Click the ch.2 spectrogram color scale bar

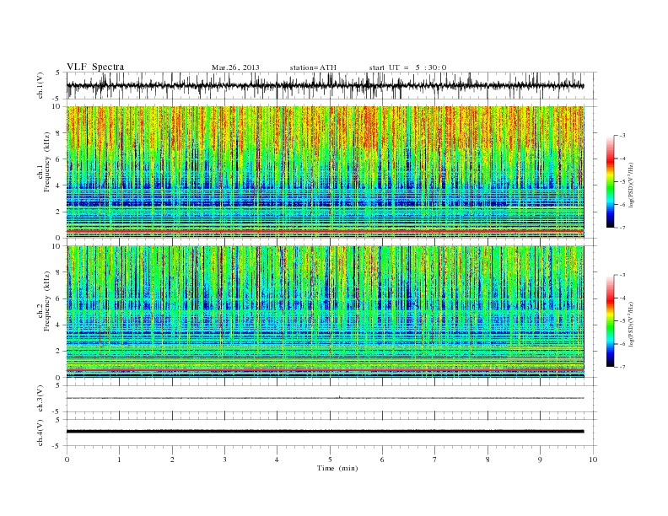tap(611, 320)
